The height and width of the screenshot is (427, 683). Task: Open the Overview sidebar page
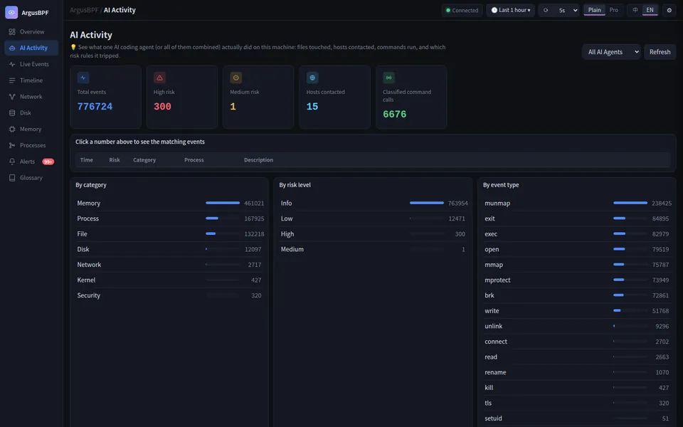click(31, 32)
